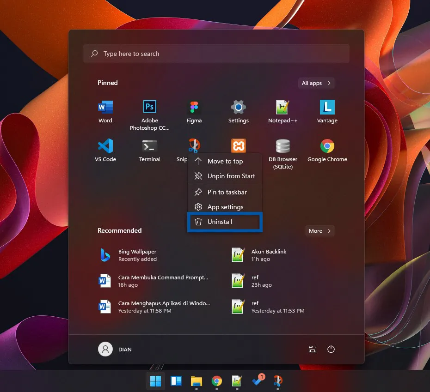The width and height of the screenshot is (430, 392).
Task: Open the Settings app
Action: click(x=238, y=107)
